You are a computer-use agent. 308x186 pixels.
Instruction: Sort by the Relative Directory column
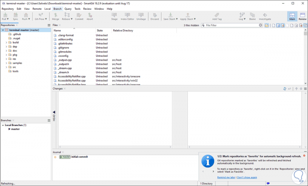(x=144, y=30)
